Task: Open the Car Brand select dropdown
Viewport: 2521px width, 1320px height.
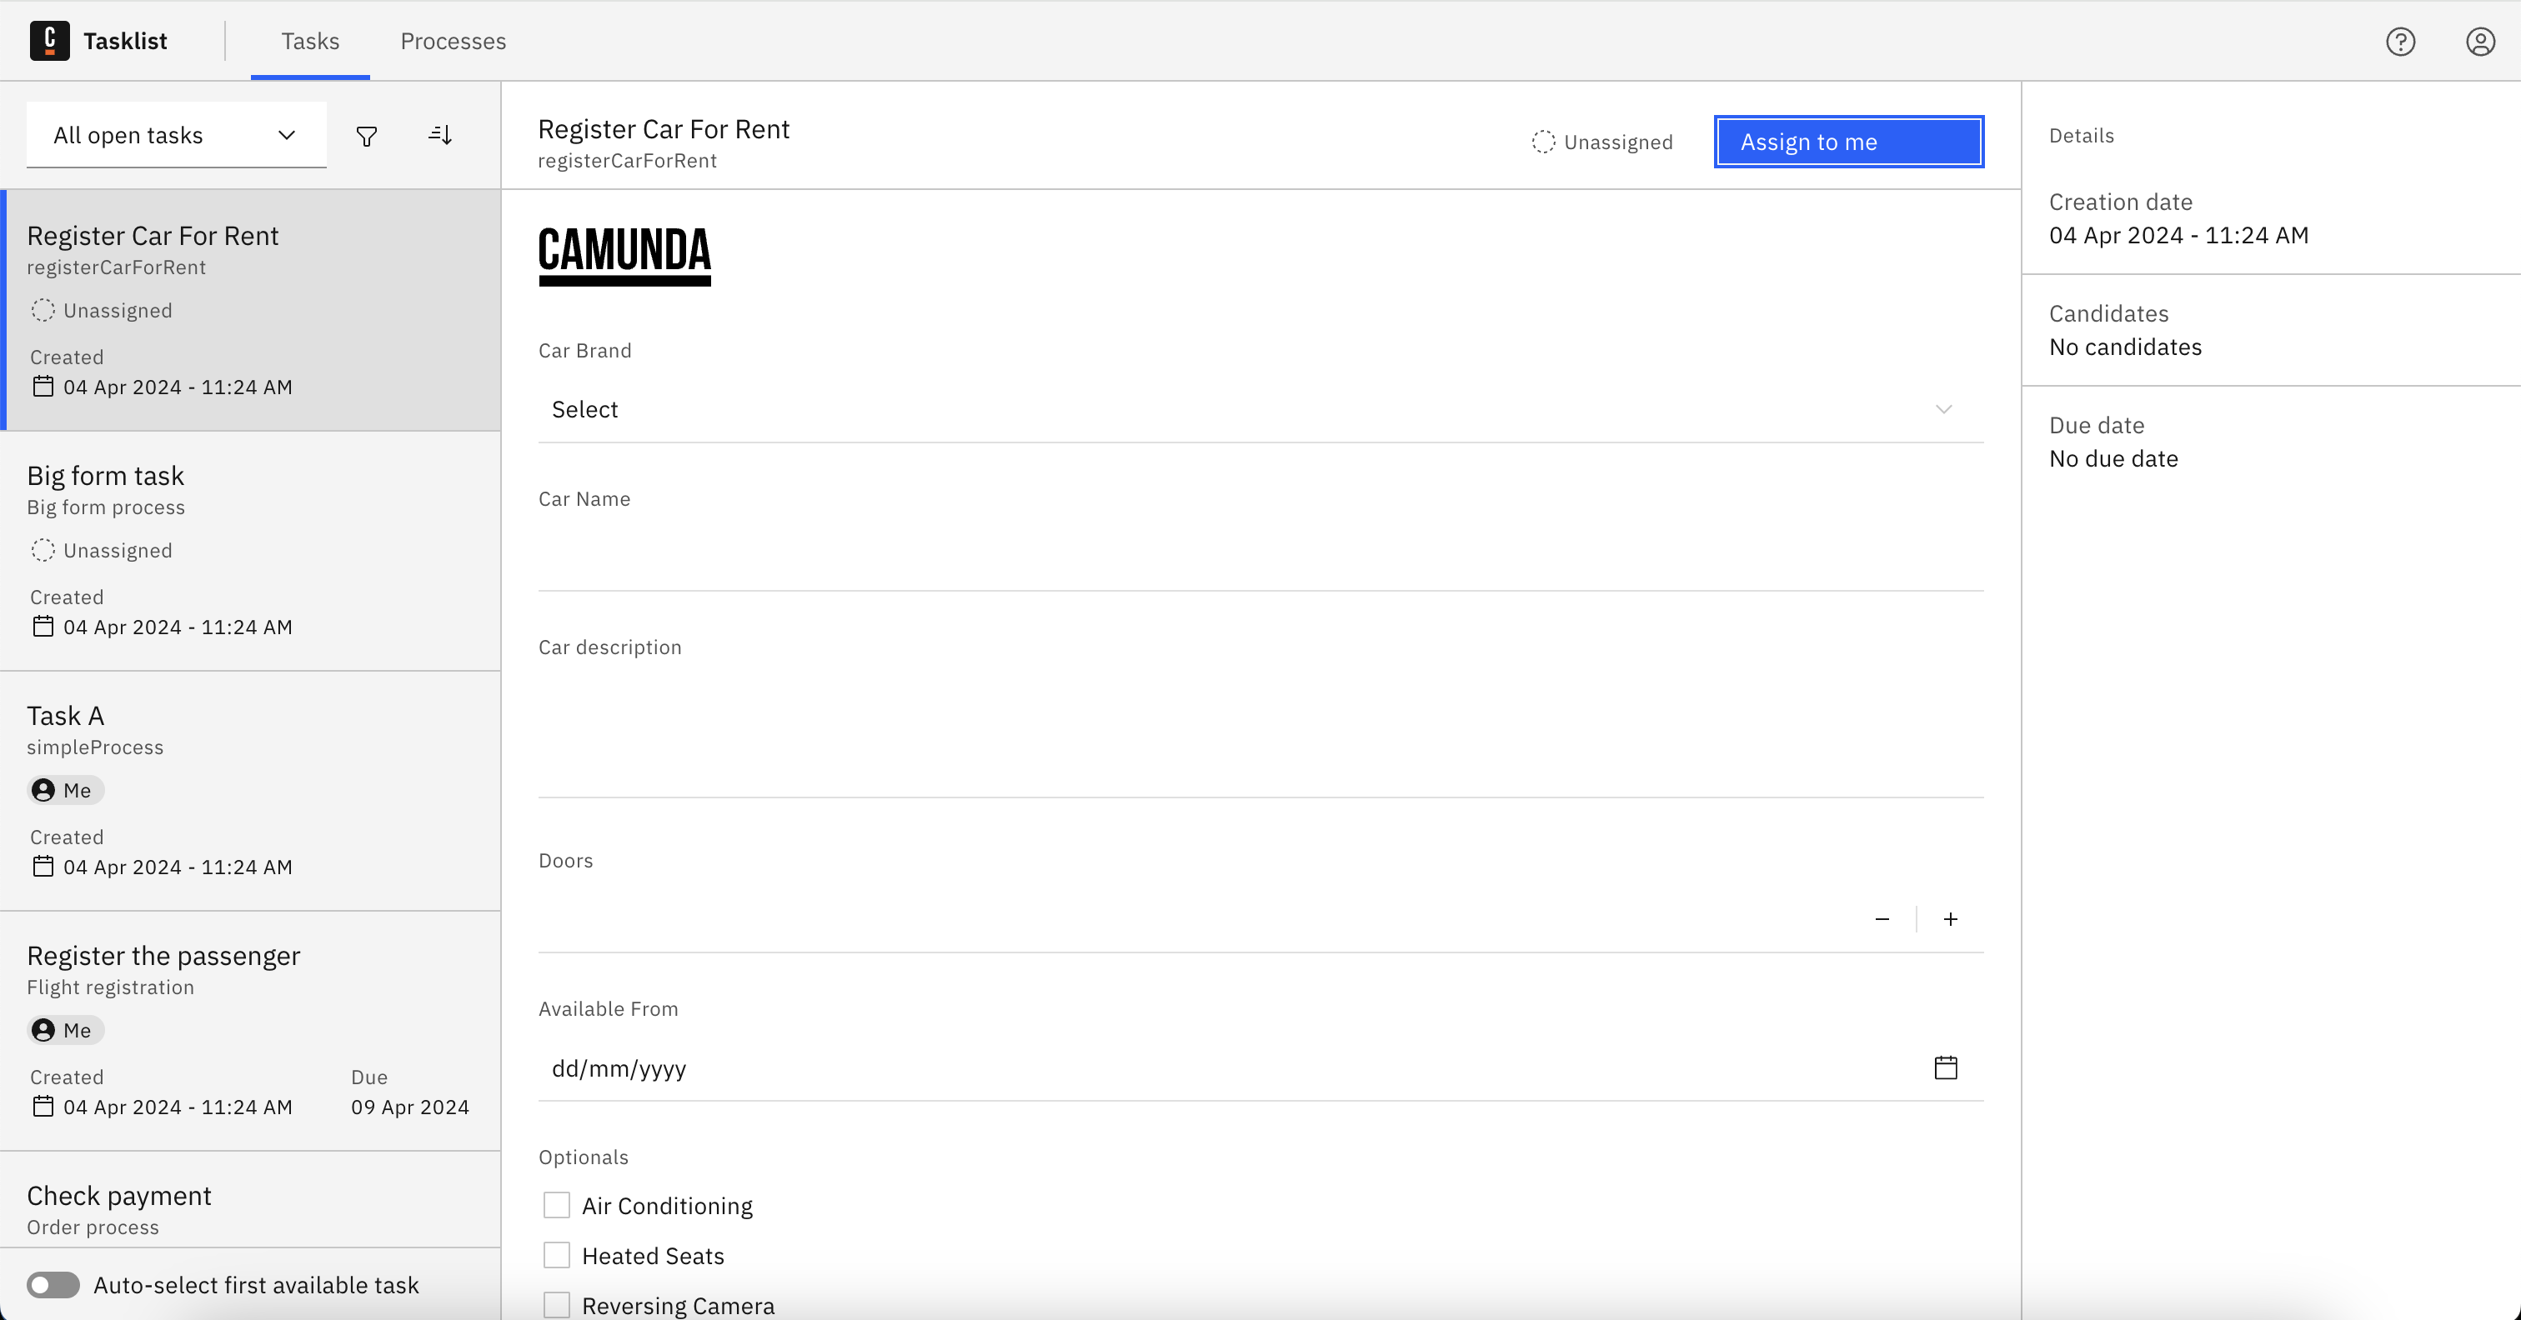Action: 1260,410
